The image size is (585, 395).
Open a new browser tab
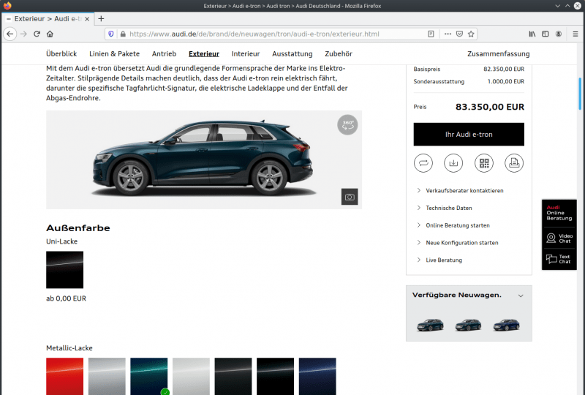(101, 19)
